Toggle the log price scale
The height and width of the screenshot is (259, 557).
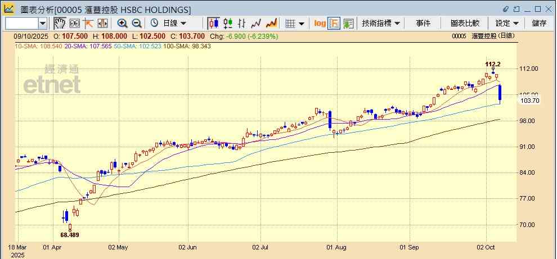tap(320, 23)
